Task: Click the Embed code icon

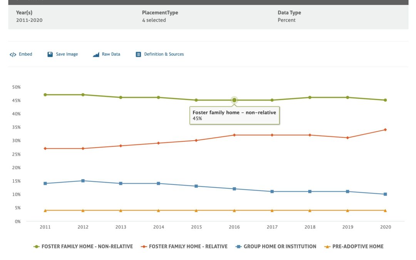Action: (13, 54)
